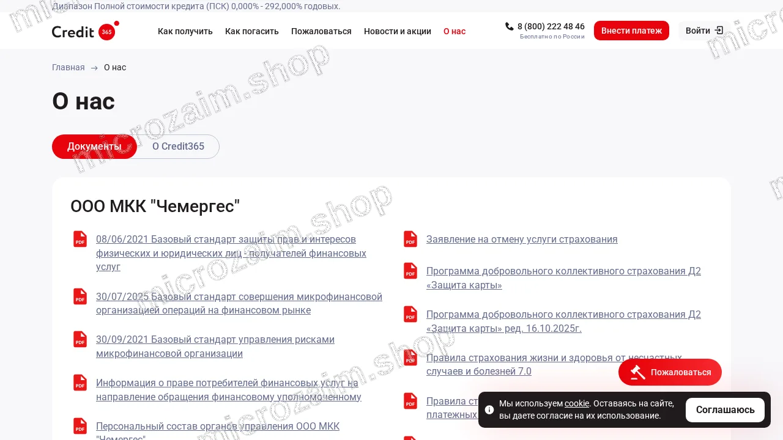Click PDF icon for 30/09/2021 Базовый стандарт управления рисками
Image resolution: width=783 pixels, height=440 pixels.
click(x=80, y=339)
